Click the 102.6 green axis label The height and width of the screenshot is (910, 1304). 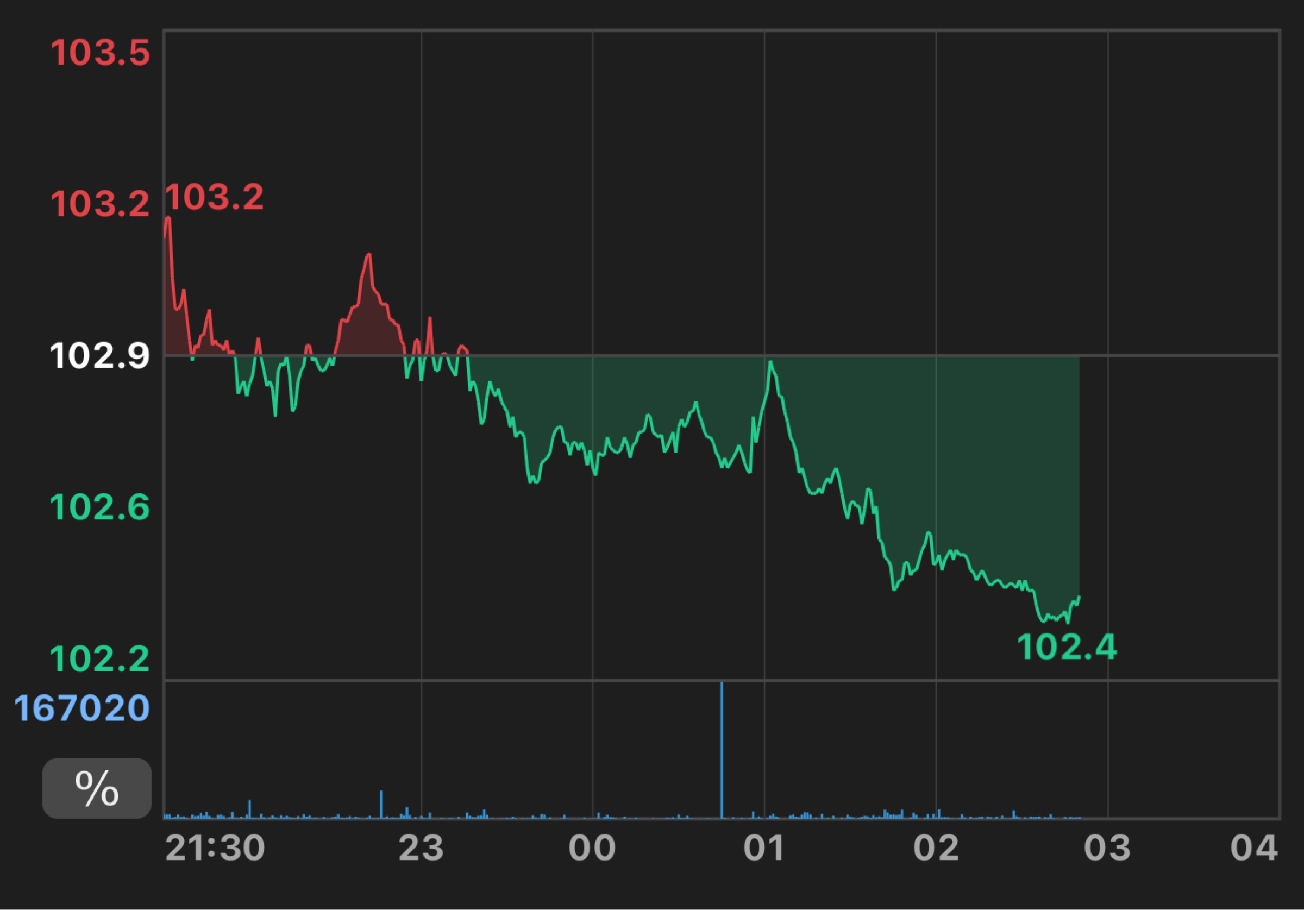100,507
